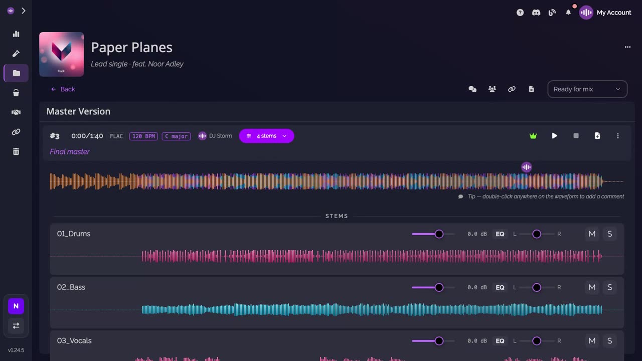Open the handshake collaborations sidebar icon
642x361 pixels.
[16, 112]
